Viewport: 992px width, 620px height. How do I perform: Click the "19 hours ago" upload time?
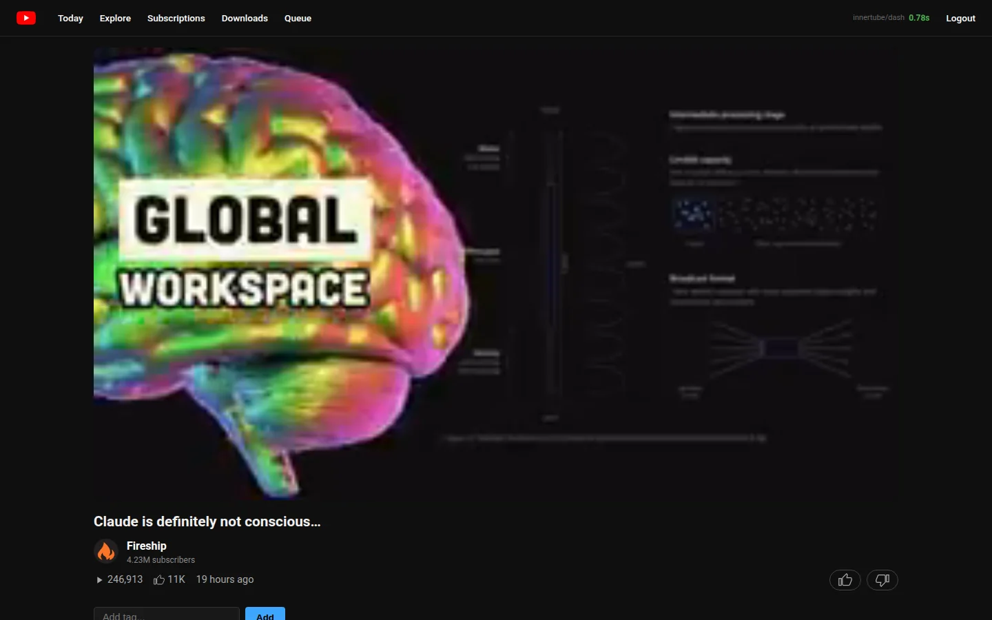[x=225, y=579]
